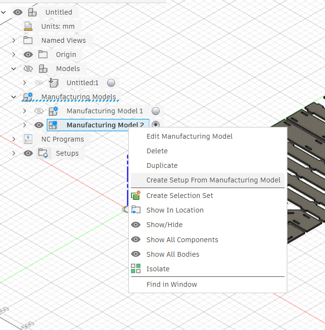Choose Find in Window

click(x=208, y=284)
